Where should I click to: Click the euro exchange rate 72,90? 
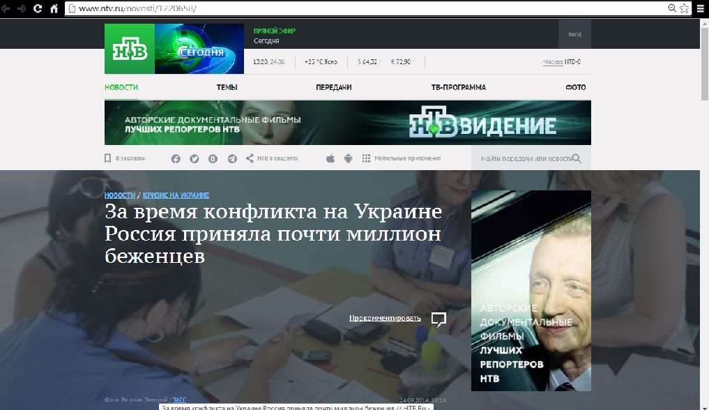pos(402,62)
